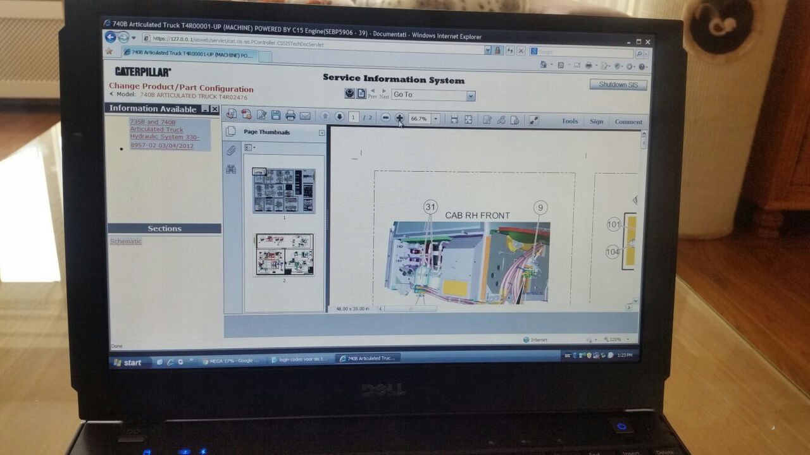Image resolution: width=810 pixels, height=455 pixels.
Task: Zoom in with the plus button
Action: click(x=400, y=118)
